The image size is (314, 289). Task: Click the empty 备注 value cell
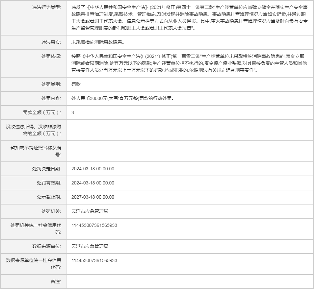tap(189, 282)
